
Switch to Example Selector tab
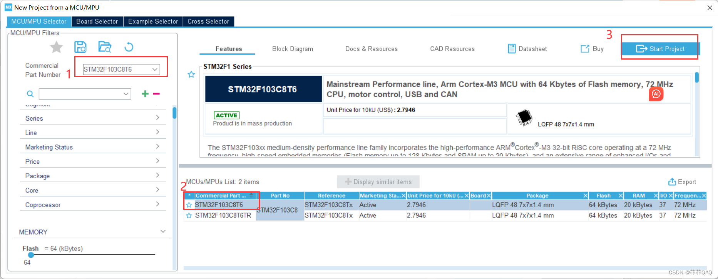(x=153, y=22)
